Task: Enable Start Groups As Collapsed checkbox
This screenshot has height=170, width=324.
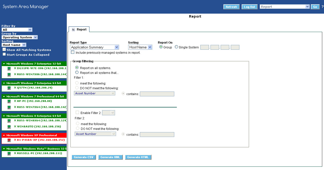Action: point(4,54)
